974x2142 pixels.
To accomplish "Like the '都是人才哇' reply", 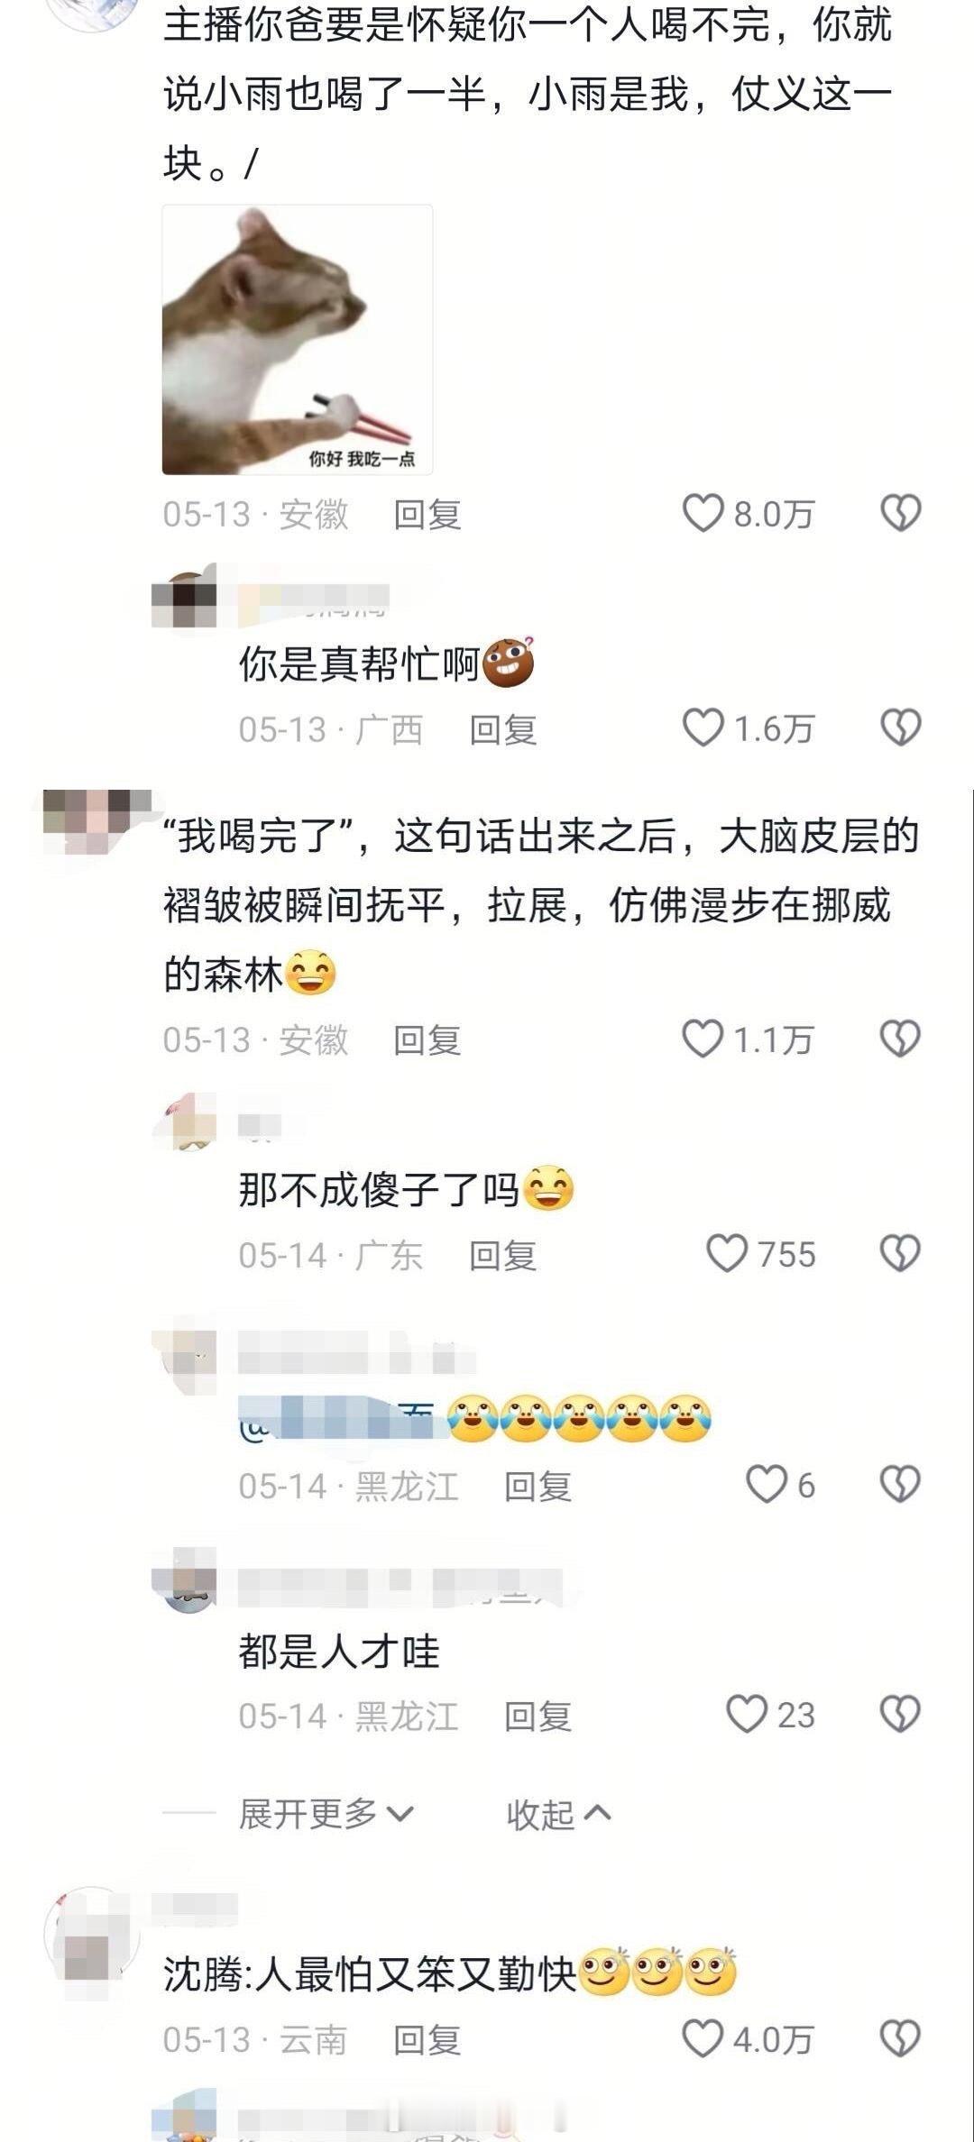I will point(747,1714).
